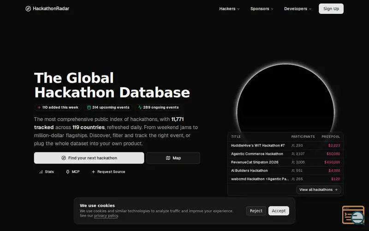Click the plus icon beside Request Source
The width and height of the screenshot is (369, 231).
coord(94,172)
